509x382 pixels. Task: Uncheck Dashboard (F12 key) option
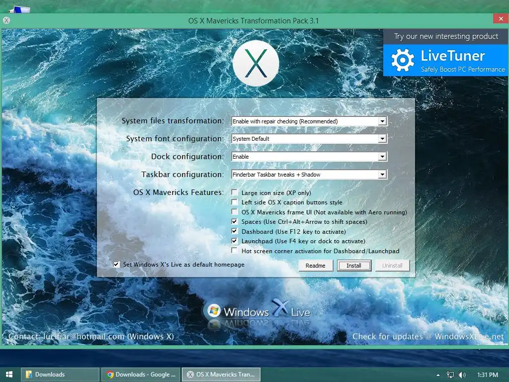pos(235,231)
